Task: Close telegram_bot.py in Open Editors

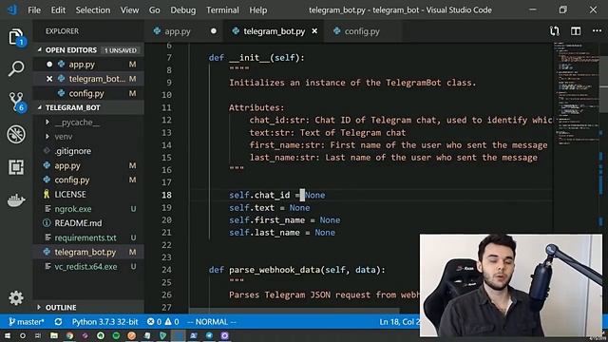Action: [x=49, y=79]
